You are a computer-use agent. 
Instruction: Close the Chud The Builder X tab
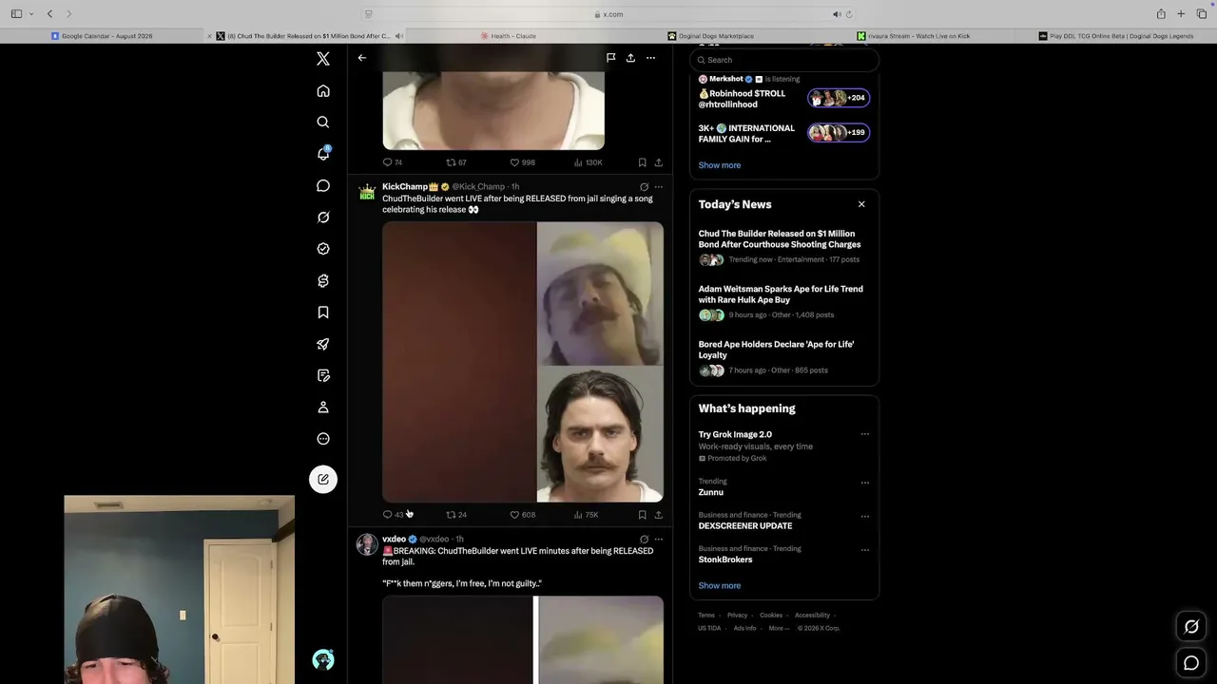coord(209,36)
